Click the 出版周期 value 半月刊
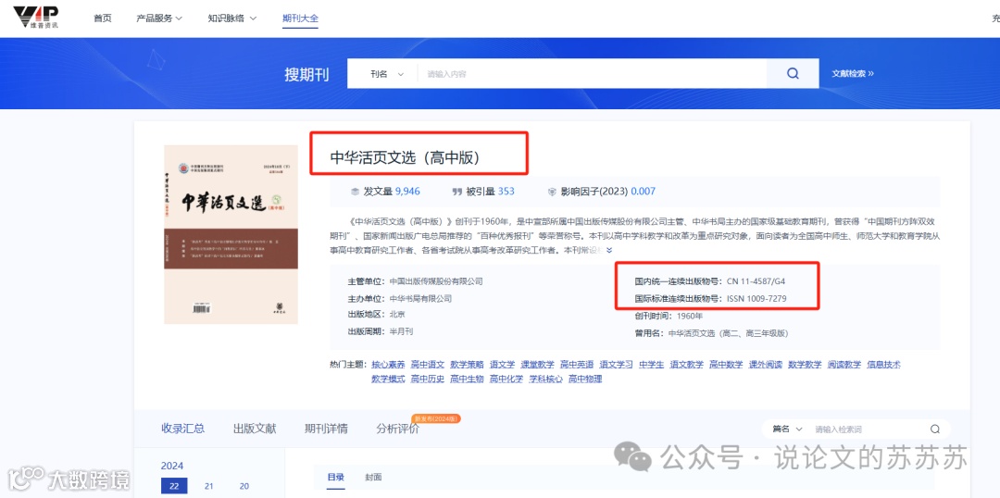 [x=402, y=331]
